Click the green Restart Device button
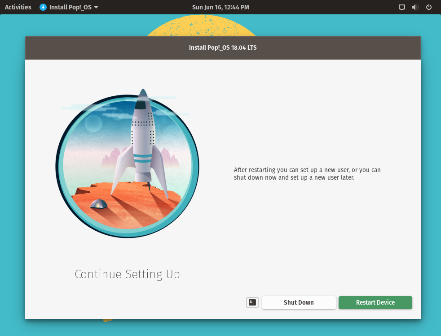The height and width of the screenshot is (336, 441). 375,303
